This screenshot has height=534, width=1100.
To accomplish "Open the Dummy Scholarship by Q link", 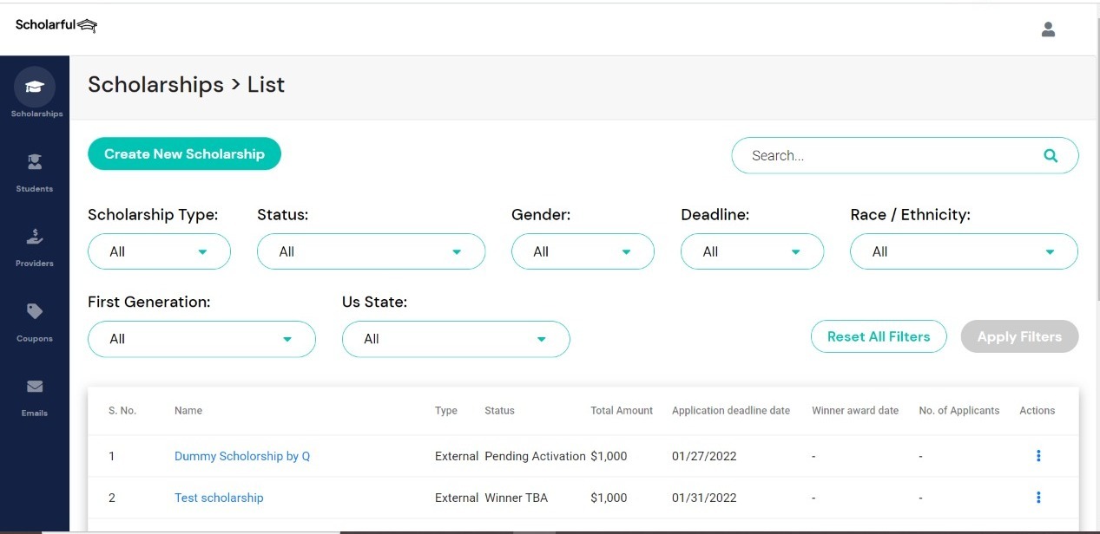I will (x=242, y=456).
